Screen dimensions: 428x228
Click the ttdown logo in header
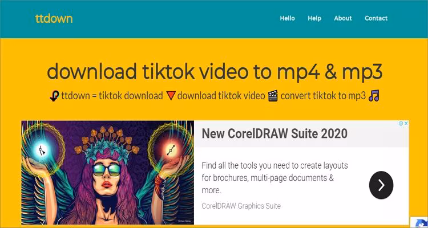coord(54,19)
